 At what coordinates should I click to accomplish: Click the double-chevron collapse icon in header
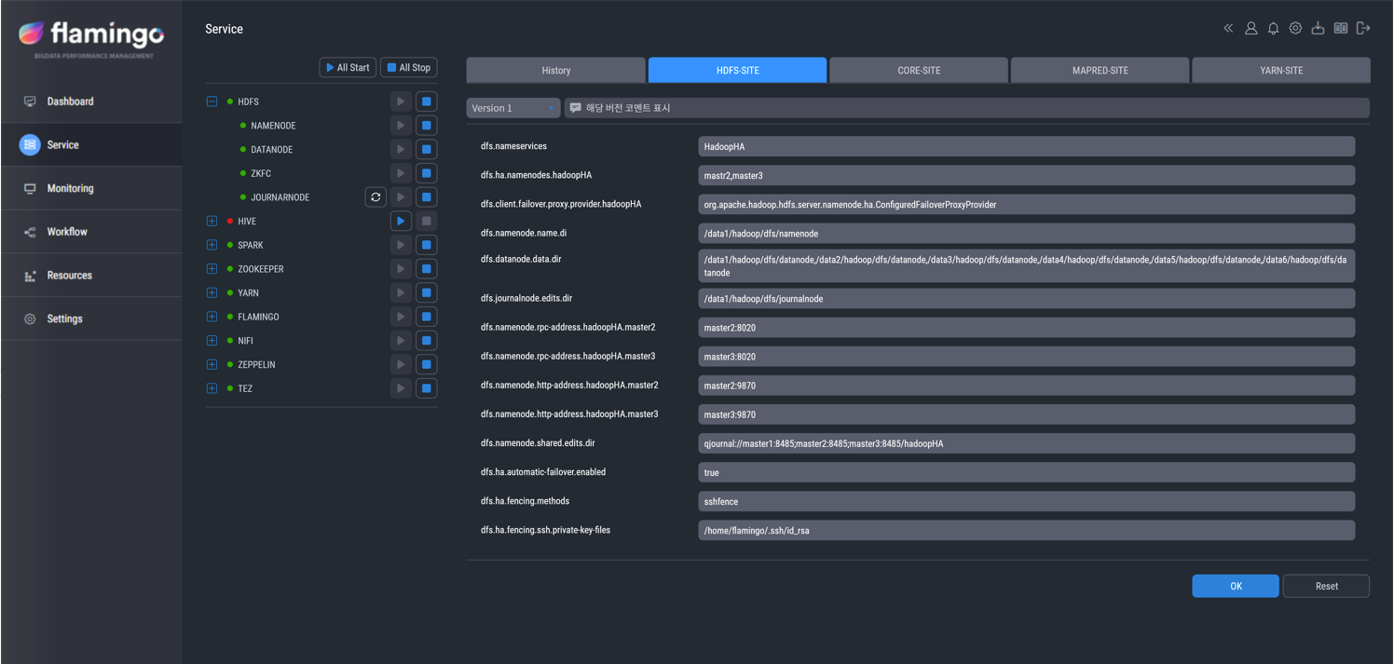point(1228,29)
